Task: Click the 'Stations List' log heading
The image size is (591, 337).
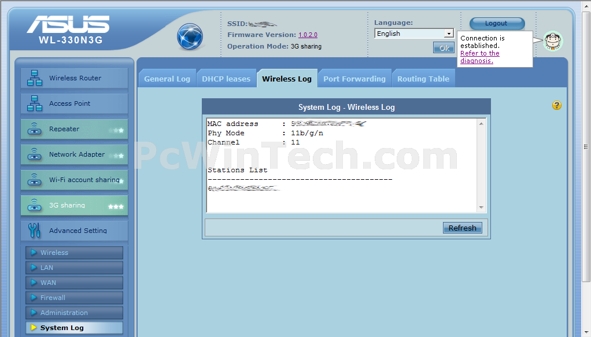Action: tap(238, 170)
